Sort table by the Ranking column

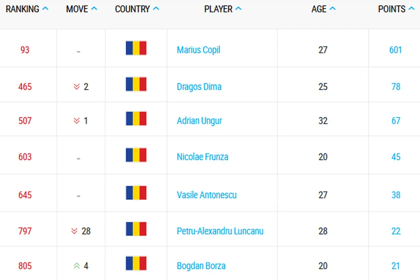tap(27, 9)
